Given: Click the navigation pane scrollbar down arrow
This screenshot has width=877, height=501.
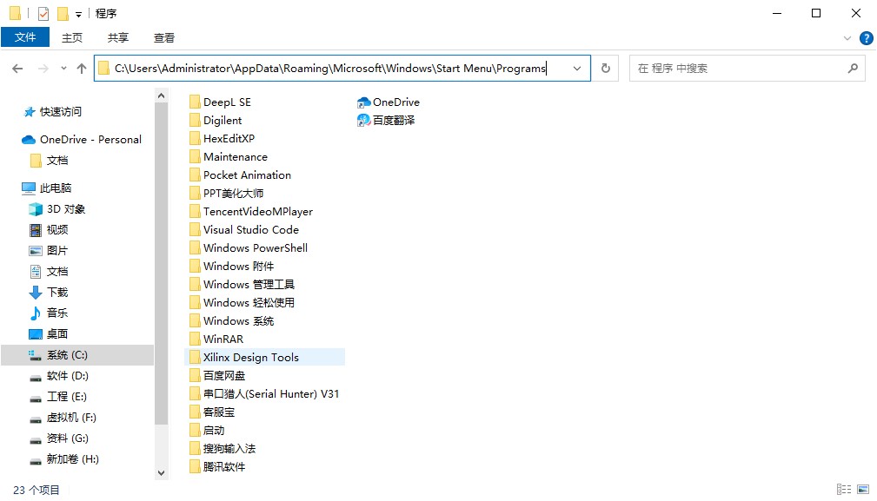Looking at the screenshot, I should pos(161,472).
